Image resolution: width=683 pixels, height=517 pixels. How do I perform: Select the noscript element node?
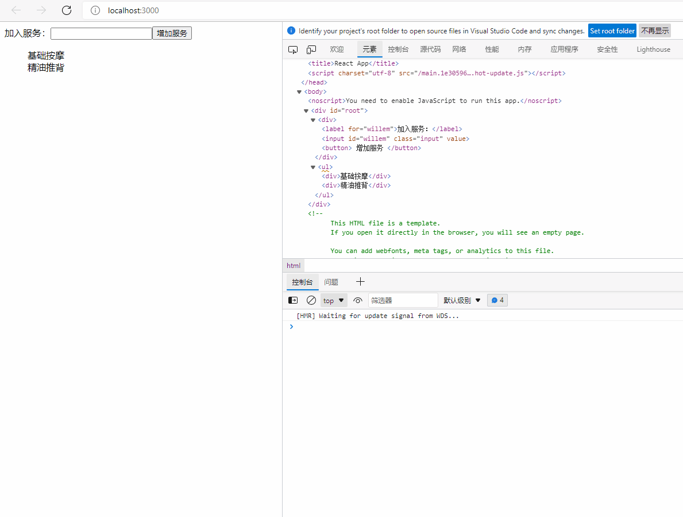[435, 101]
